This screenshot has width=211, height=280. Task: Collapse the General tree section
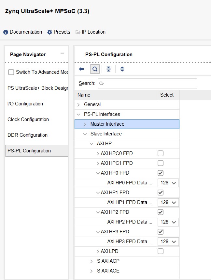click(x=79, y=104)
